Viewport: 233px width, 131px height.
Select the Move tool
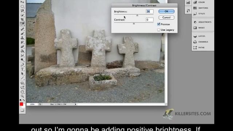pyautogui.click(x=22, y=2)
